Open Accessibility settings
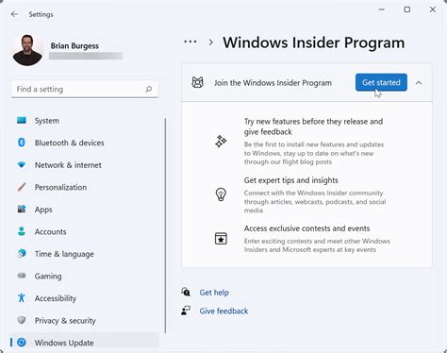This screenshot has width=447, height=353. 85,298
